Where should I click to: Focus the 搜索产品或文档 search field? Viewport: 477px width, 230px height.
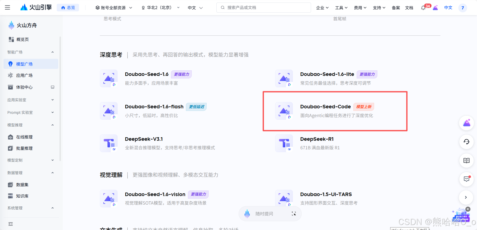click(x=264, y=8)
